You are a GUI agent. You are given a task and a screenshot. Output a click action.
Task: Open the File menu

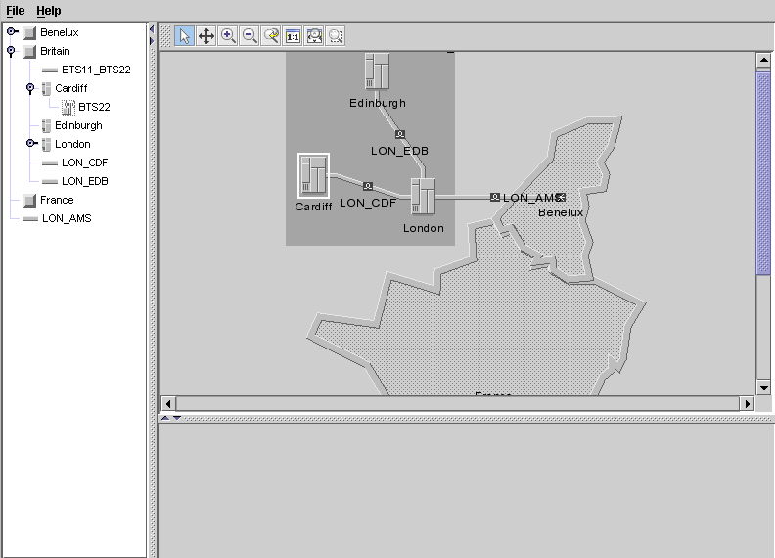16,11
